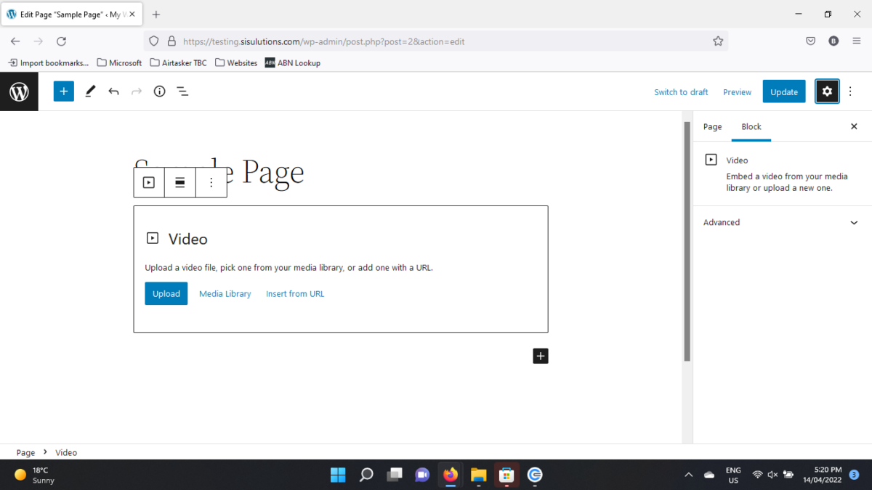The image size is (872, 490).
Task: Redo the last change
Action: 137,91
